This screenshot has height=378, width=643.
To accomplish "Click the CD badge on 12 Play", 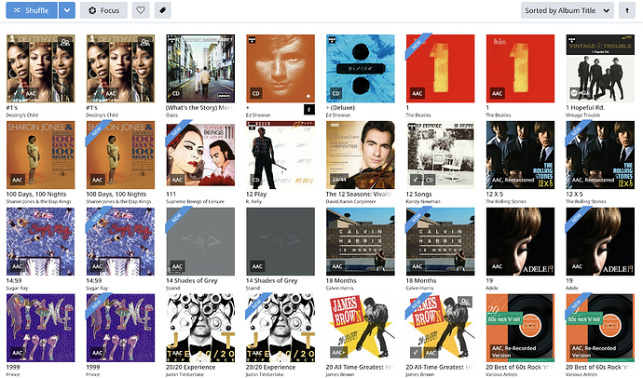I will tap(256, 180).
